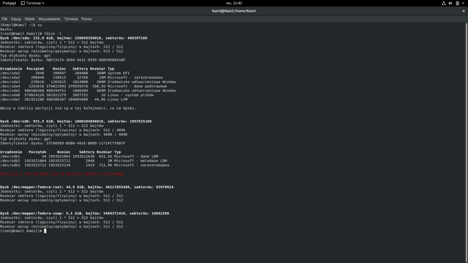Click the /dev/sda5 partition row
The height and width of the screenshot is (263, 468).
pos(88,91)
